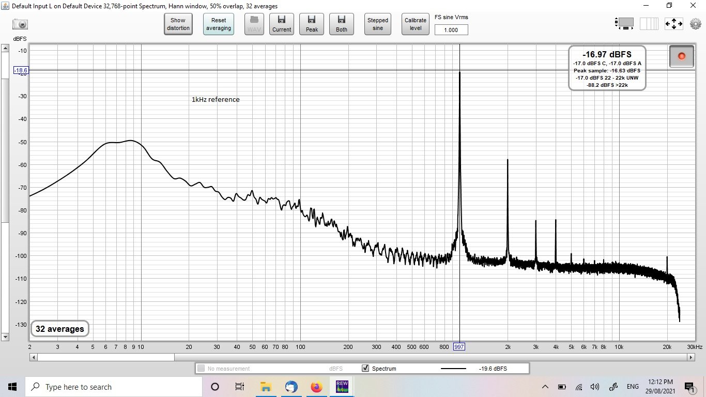Enable the No measurement checkbox
706x397 pixels.
tap(201, 369)
